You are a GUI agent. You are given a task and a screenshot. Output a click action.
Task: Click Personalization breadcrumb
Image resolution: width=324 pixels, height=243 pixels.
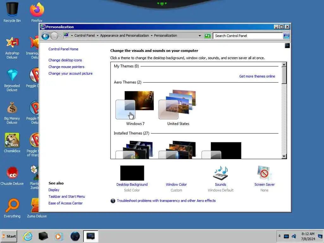point(165,35)
